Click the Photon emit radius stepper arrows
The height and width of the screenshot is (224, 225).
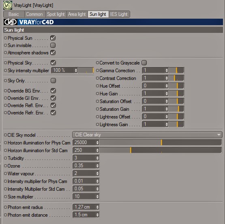click(97, 207)
